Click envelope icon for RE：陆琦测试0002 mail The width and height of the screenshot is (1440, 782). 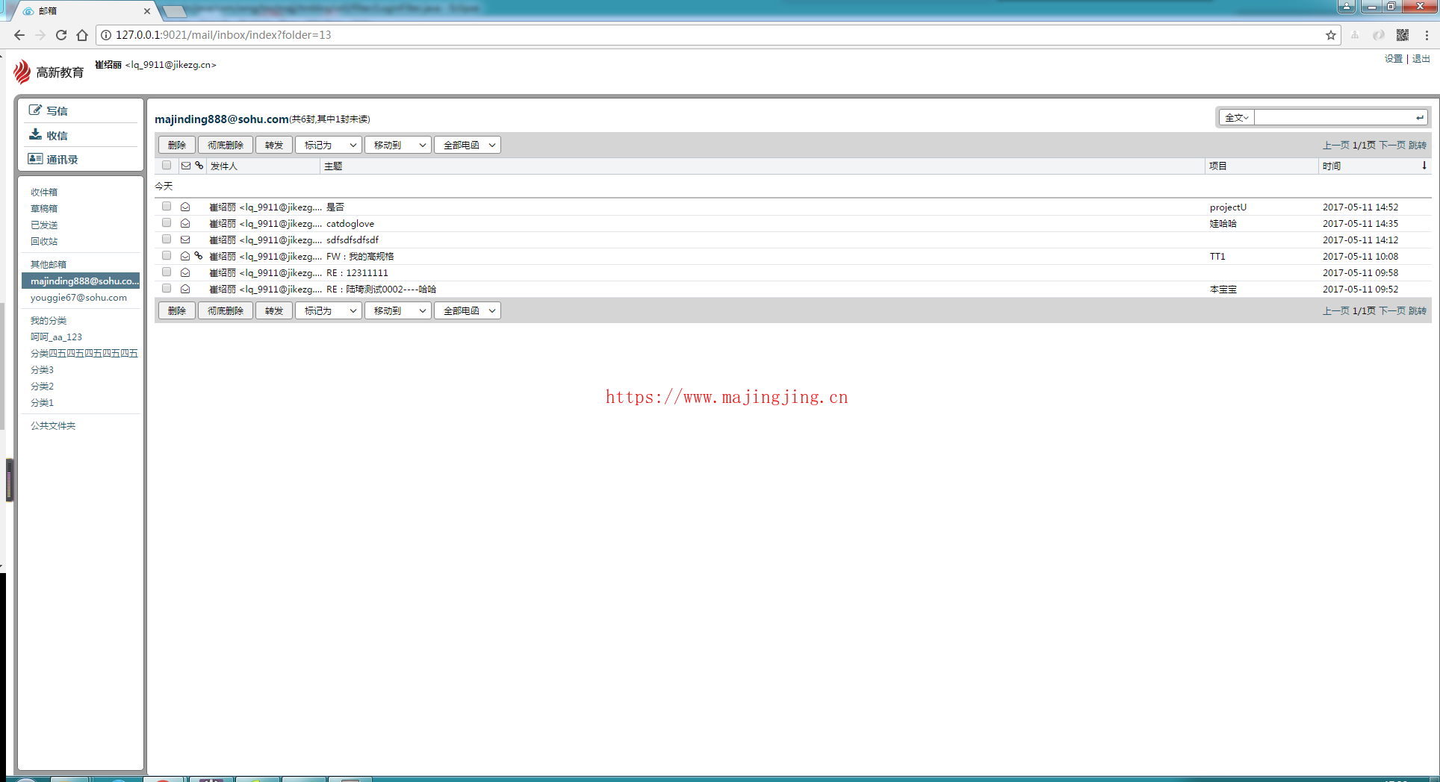(185, 289)
